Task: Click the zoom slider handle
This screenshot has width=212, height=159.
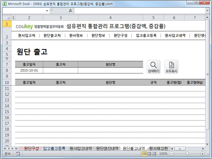Action: click(x=187, y=153)
